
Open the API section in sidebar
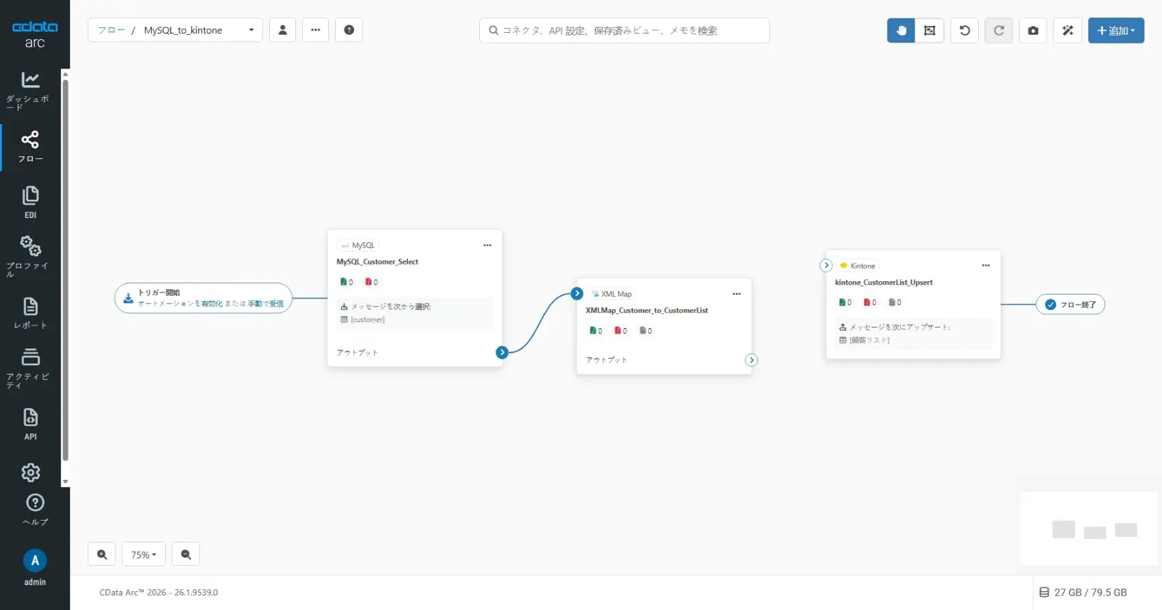30,423
